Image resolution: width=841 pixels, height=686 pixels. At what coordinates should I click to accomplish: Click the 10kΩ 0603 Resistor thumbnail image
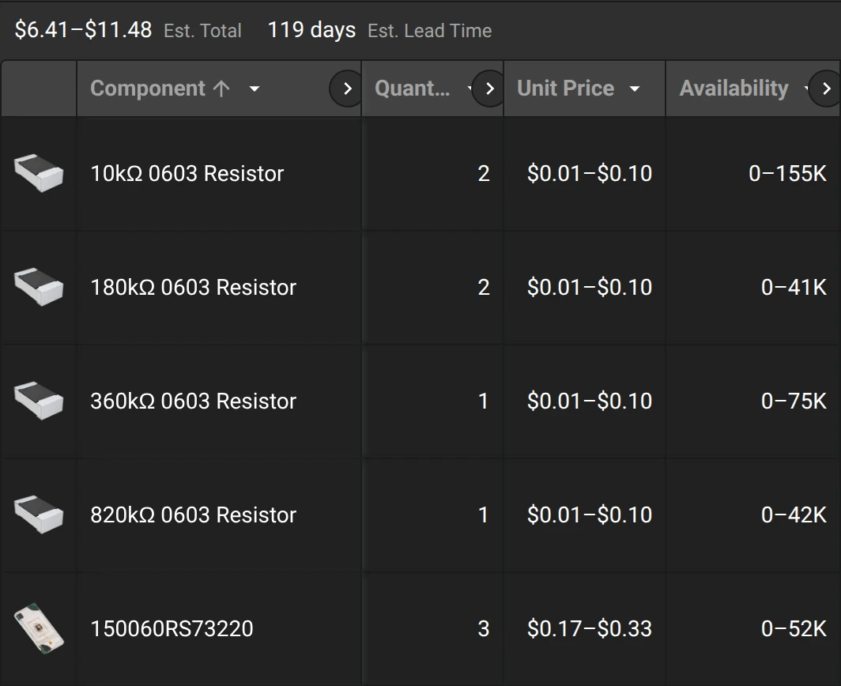[39, 173]
